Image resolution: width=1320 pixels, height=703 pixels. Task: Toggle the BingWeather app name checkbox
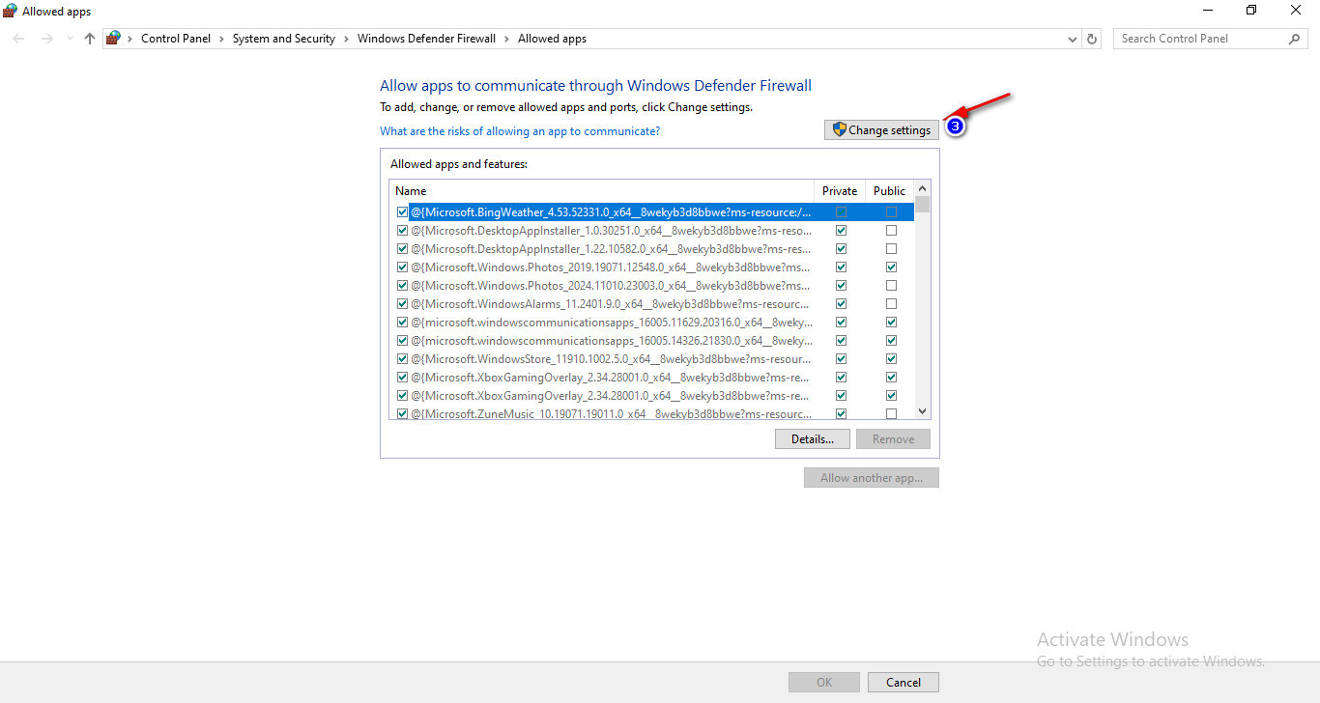(402, 211)
